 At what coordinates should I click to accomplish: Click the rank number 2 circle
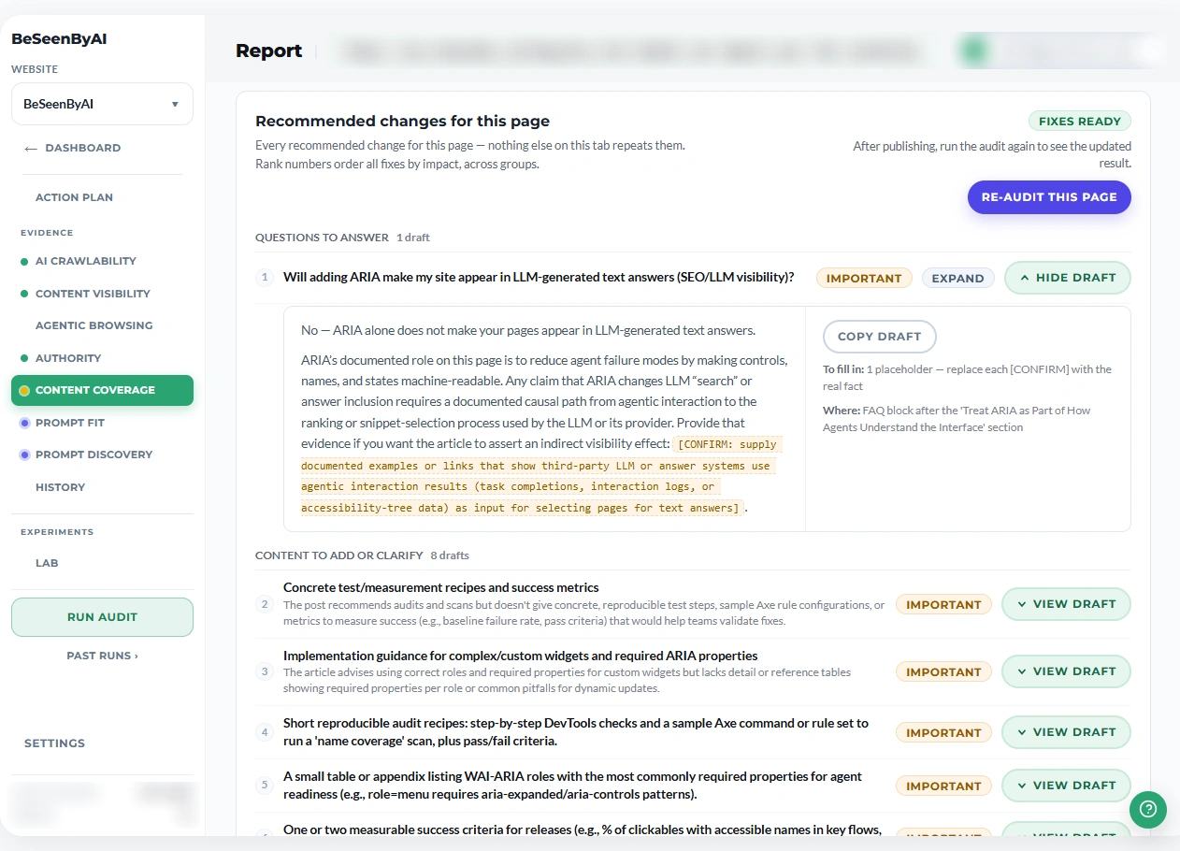pos(265,604)
